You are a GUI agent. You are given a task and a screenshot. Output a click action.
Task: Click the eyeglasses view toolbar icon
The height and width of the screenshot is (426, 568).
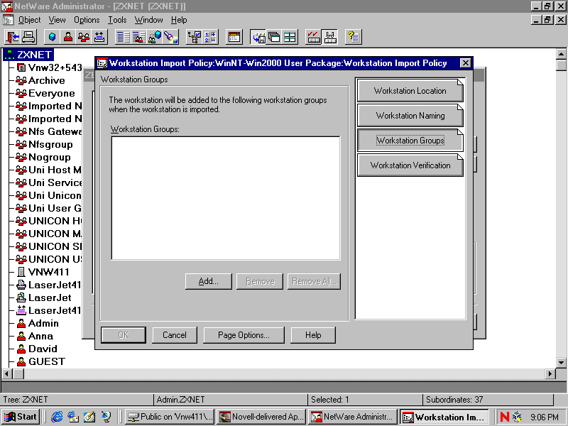(x=329, y=37)
